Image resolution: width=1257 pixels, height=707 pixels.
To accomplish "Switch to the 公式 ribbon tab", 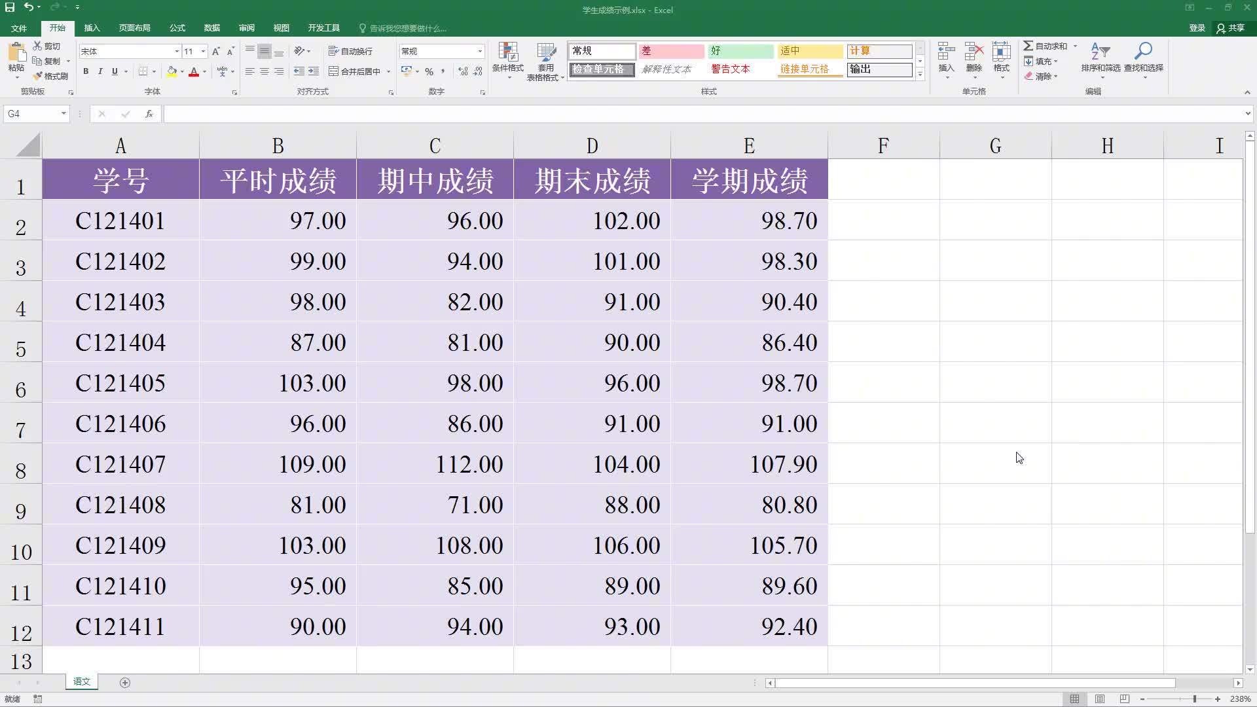I will [176, 28].
